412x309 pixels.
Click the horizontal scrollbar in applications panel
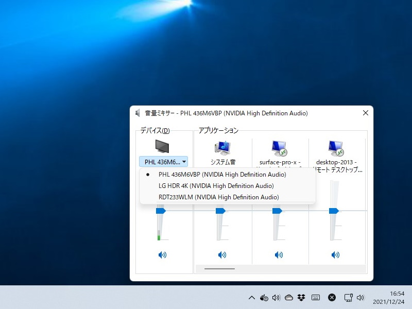(220, 269)
